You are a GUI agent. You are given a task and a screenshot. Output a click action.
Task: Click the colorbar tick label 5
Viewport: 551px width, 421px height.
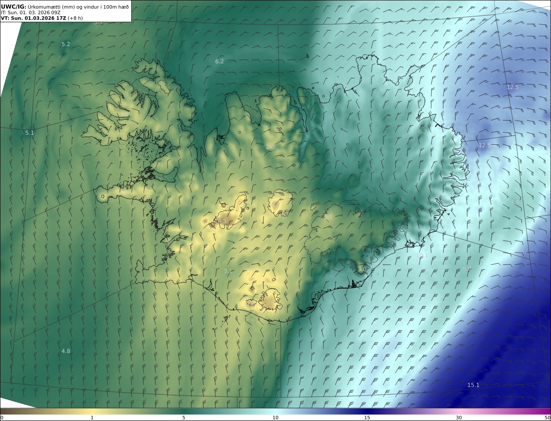pyautogui.click(x=184, y=418)
